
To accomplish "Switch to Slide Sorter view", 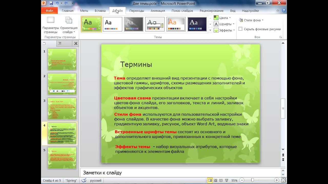I will (x=216, y=180).
